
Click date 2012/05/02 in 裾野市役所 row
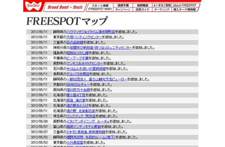tap(39, 137)
